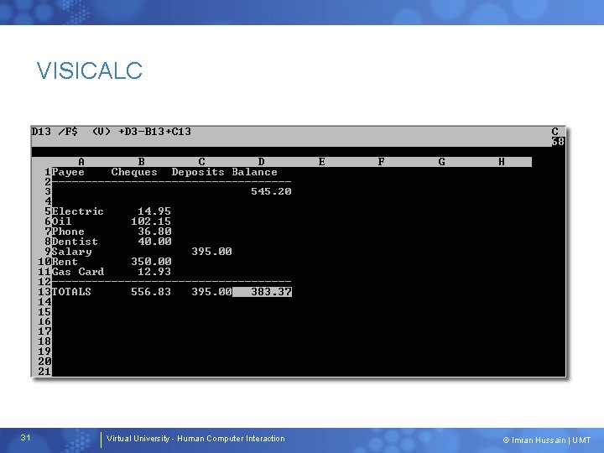Viewport: 604px width, 453px height.
Task: Click row 13 number header
Action: tap(44, 292)
